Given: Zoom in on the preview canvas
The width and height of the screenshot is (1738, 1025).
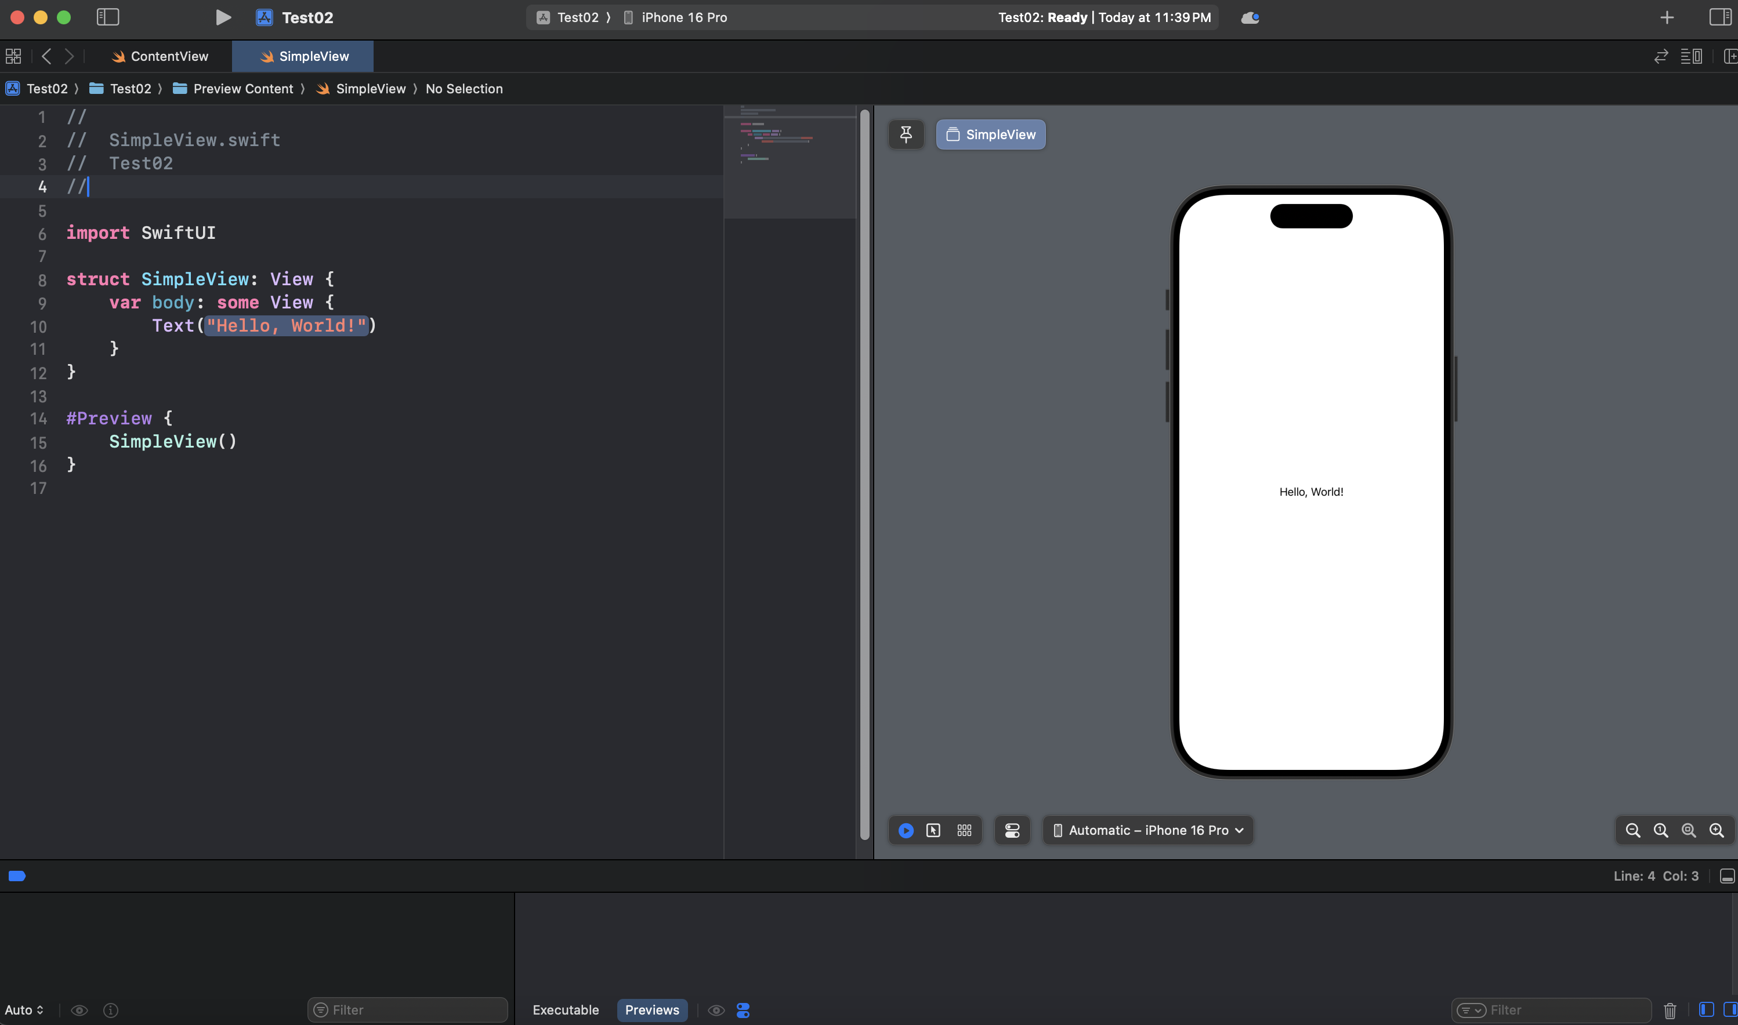Looking at the screenshot, I should pyautogui.click(x=1717, y=830).
